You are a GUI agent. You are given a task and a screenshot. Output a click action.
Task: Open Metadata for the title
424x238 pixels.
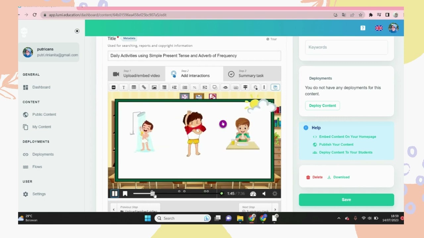129,38
